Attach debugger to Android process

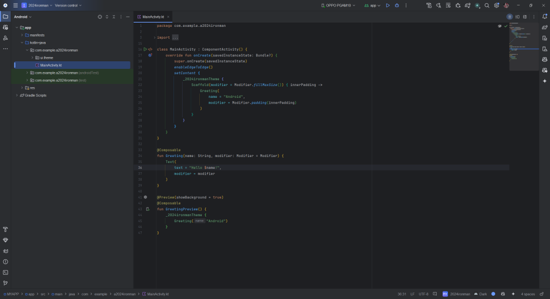pyautogui.click(x=458, y=5)
